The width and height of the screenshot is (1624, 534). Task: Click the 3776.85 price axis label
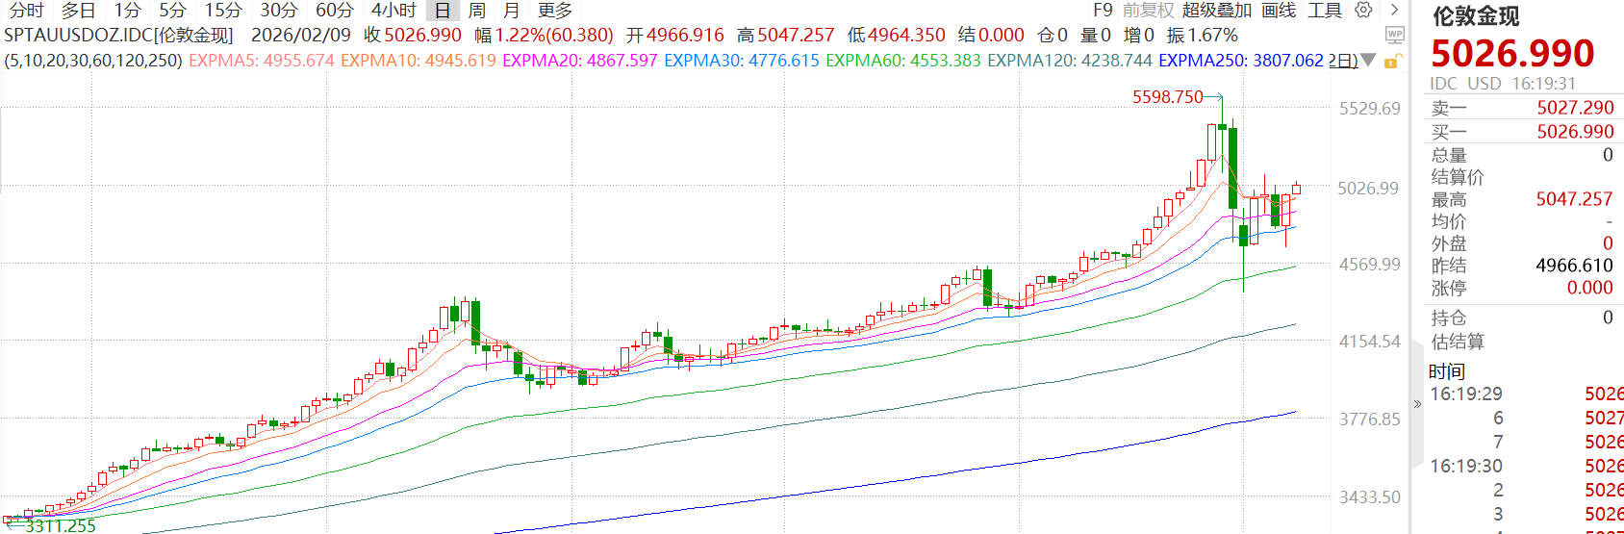(x=1370, y=420)
